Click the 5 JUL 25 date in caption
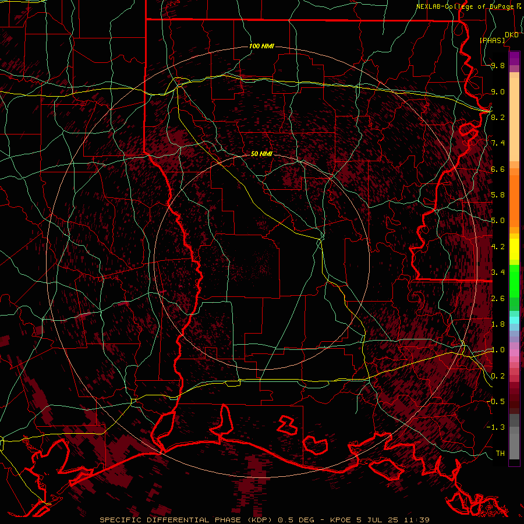This screenshot has height=524, width=524. [x=377, y=520]
